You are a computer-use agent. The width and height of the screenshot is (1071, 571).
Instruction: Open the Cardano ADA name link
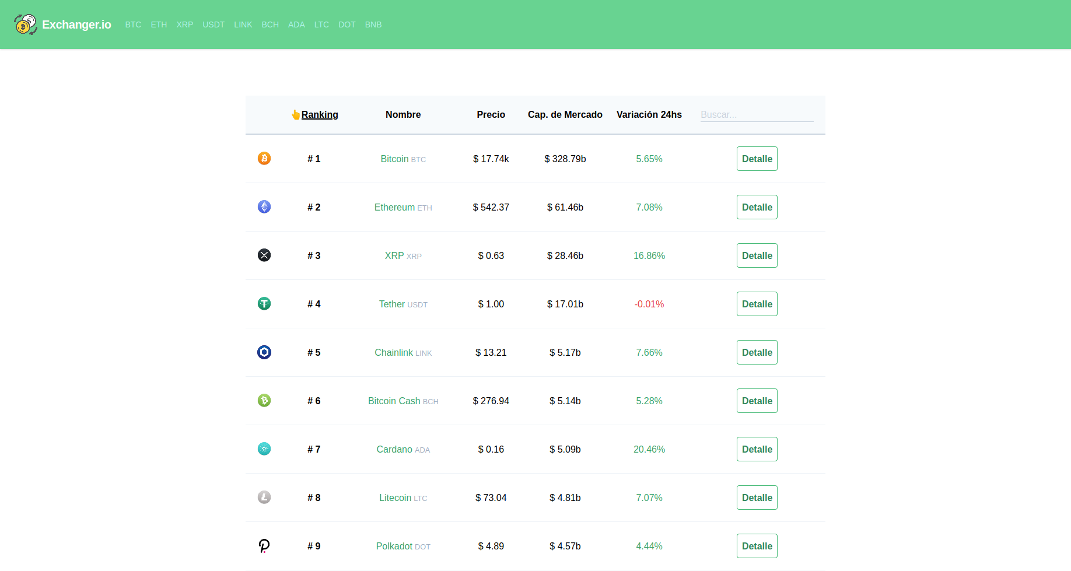click(403, 449)
